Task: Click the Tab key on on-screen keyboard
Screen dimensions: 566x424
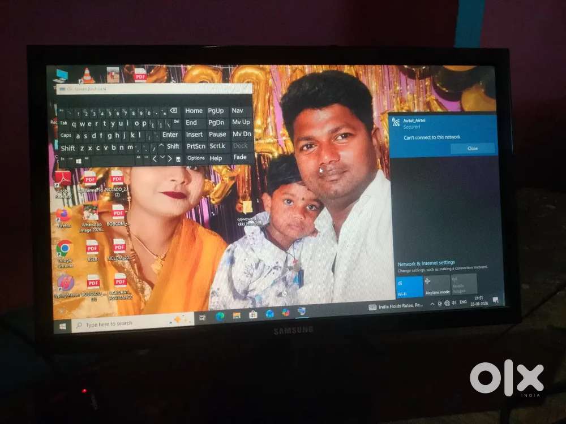Action: [x=64, y=123]
